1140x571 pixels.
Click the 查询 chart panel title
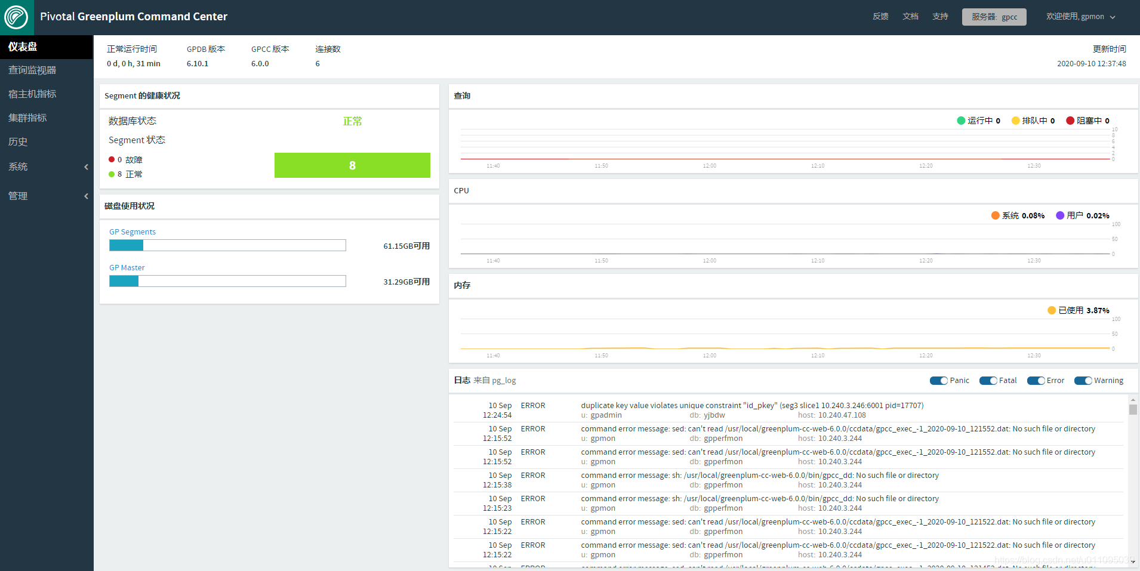[x=462, y=95]
